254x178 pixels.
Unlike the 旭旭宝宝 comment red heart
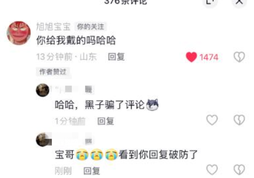pos(191,57)
